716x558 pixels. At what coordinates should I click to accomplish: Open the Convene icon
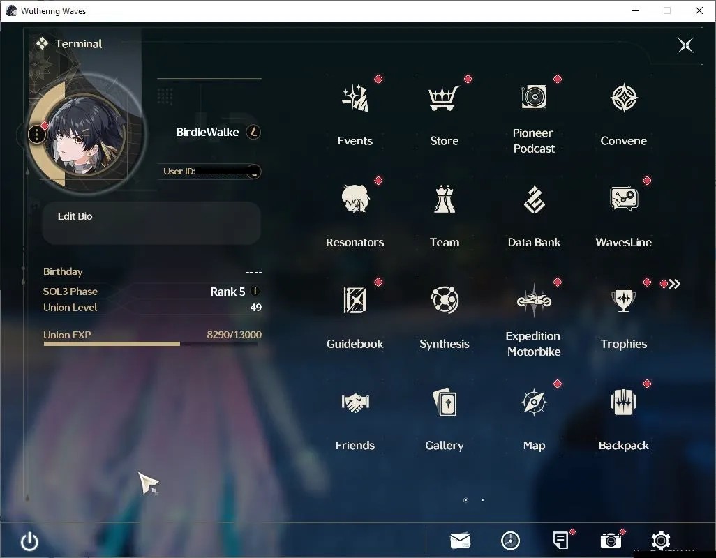tap(623, 98)
